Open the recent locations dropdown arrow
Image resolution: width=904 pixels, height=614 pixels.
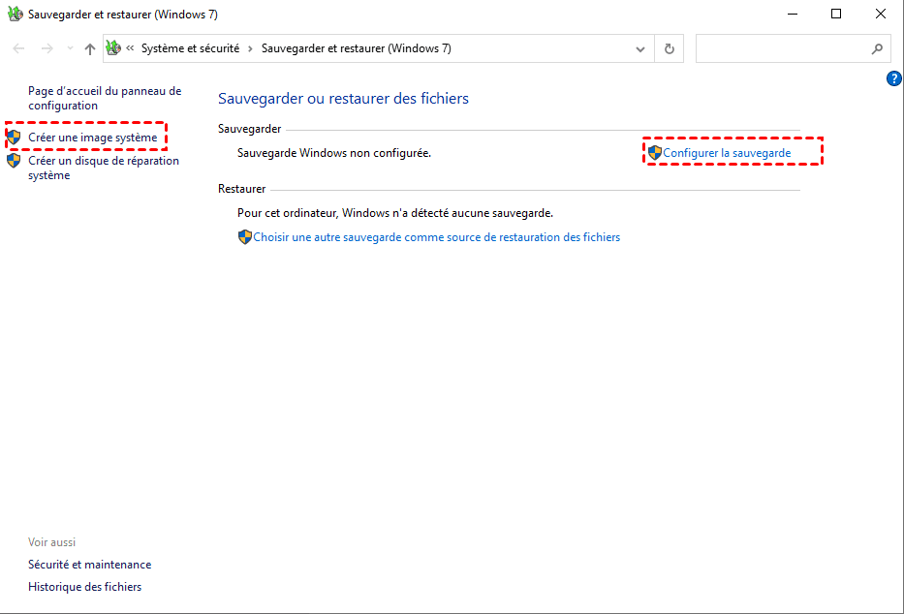(70, 49)
